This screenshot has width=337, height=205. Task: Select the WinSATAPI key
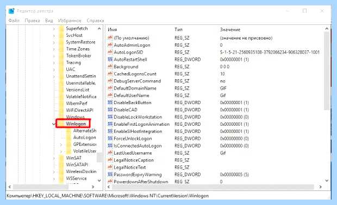point(77,165)
